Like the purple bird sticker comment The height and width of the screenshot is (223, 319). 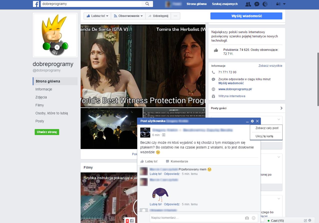(156, 204)
